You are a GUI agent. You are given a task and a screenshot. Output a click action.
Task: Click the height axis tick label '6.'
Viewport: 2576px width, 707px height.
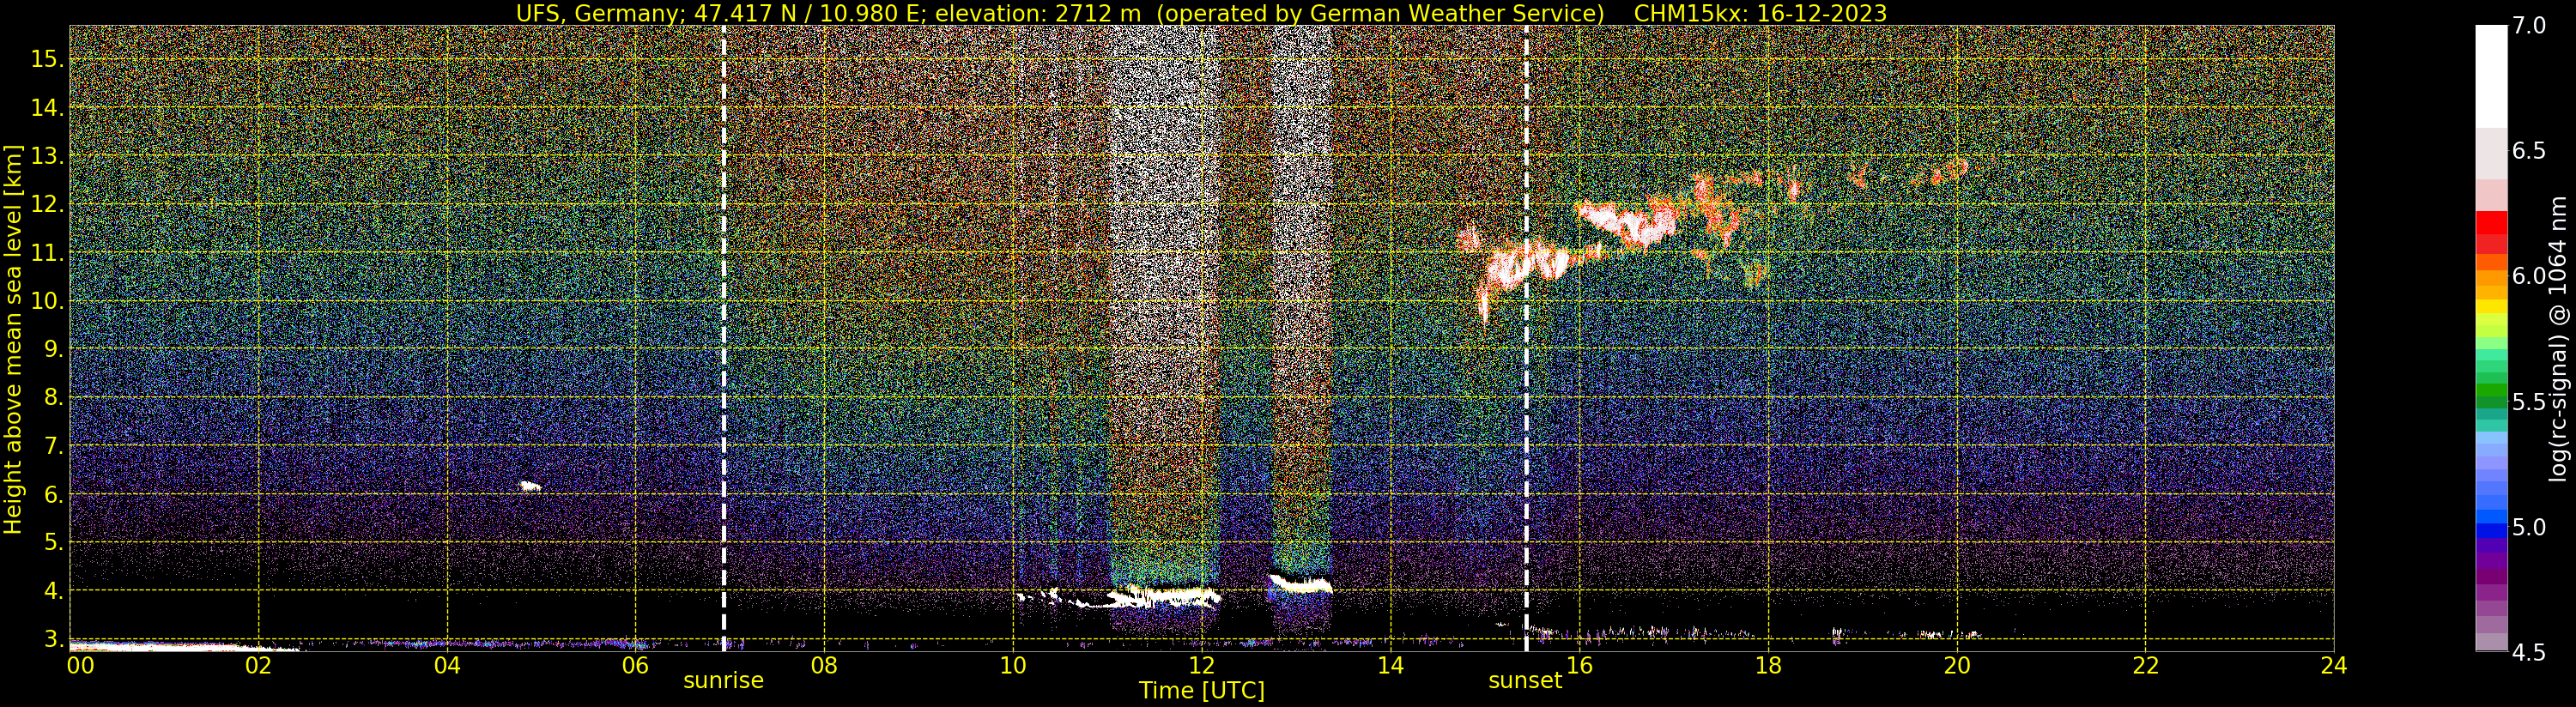point(53,494)
